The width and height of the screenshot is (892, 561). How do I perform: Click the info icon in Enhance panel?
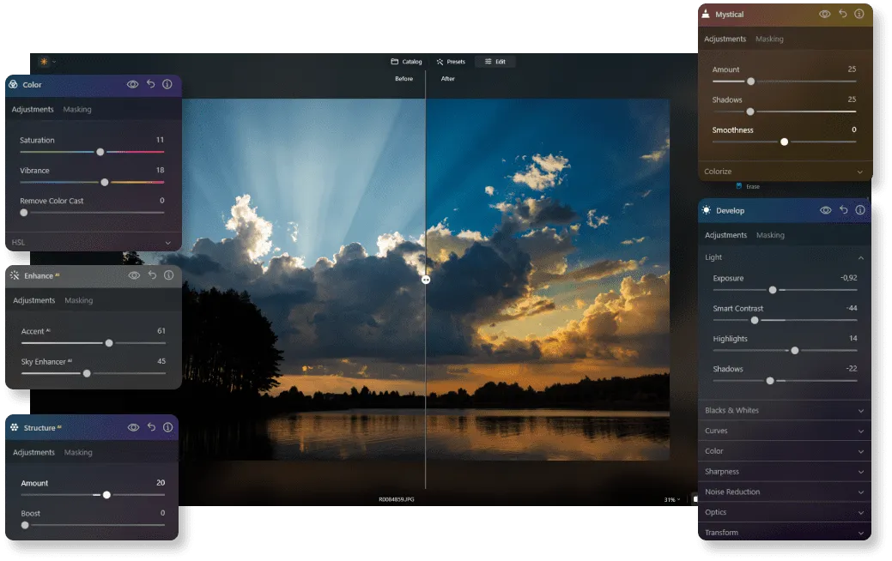168,275
